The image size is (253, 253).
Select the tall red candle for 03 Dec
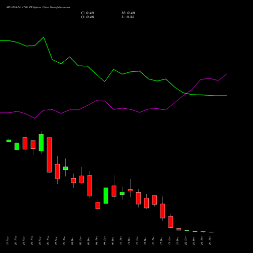(x=90, y=186)
